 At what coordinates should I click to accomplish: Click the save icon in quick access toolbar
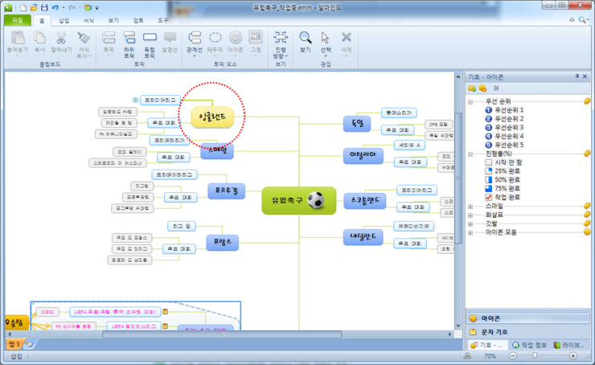(x=44, y=6)
